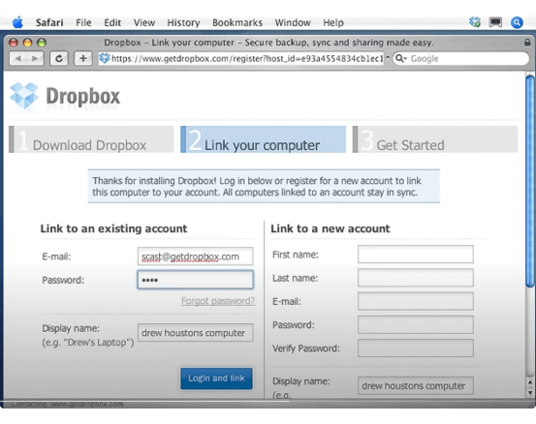Screen dimensions: 536x424
Task: Click the Dropbox status icon in menu bar
Action: tap(475, 22)
